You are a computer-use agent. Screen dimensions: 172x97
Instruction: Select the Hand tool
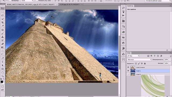2,73
